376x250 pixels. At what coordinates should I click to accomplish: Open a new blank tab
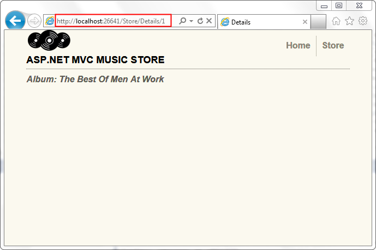[x=318, y=22]
